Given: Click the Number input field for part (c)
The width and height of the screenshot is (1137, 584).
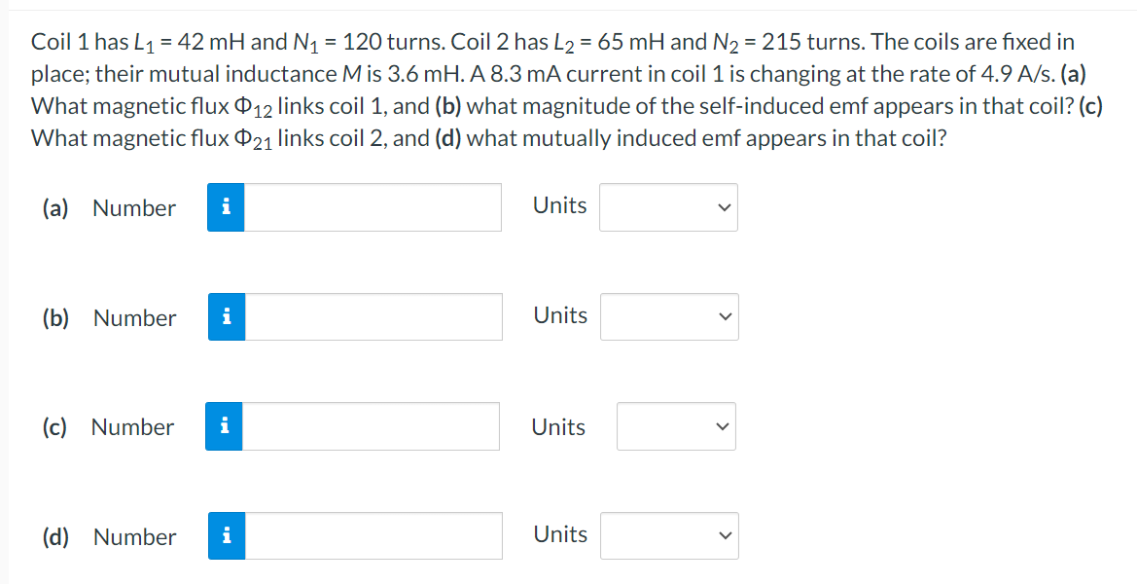Looking at the screenshot, I should (x=370, y=425).
